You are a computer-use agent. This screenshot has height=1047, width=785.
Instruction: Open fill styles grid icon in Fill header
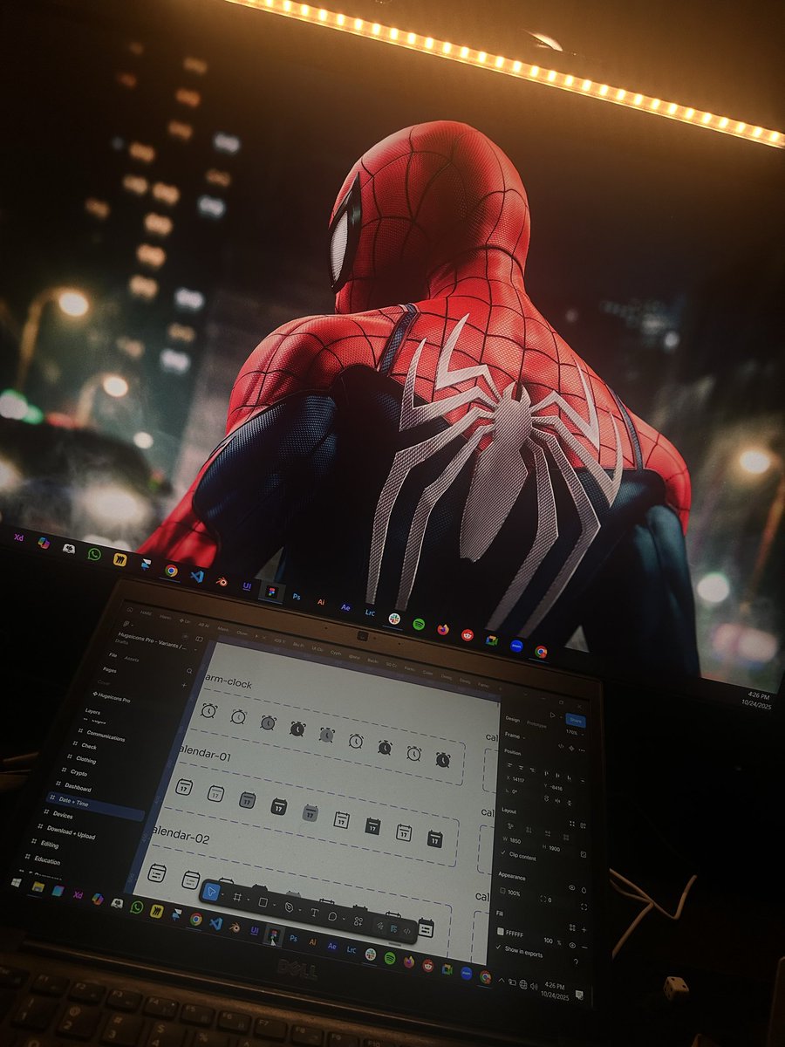pos(572,927)
